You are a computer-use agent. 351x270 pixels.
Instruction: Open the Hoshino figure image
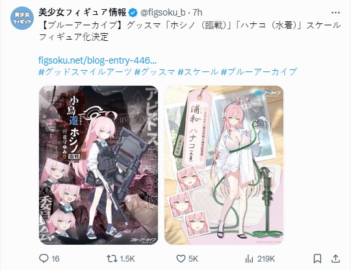pos(99,165)
